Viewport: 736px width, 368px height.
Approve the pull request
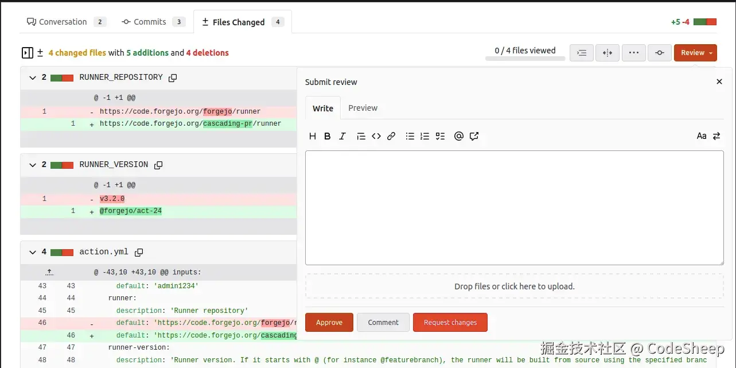click(x=329, y=322)
